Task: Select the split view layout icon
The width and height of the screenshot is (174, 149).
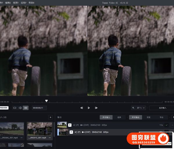Action: [x=20, y=108]
